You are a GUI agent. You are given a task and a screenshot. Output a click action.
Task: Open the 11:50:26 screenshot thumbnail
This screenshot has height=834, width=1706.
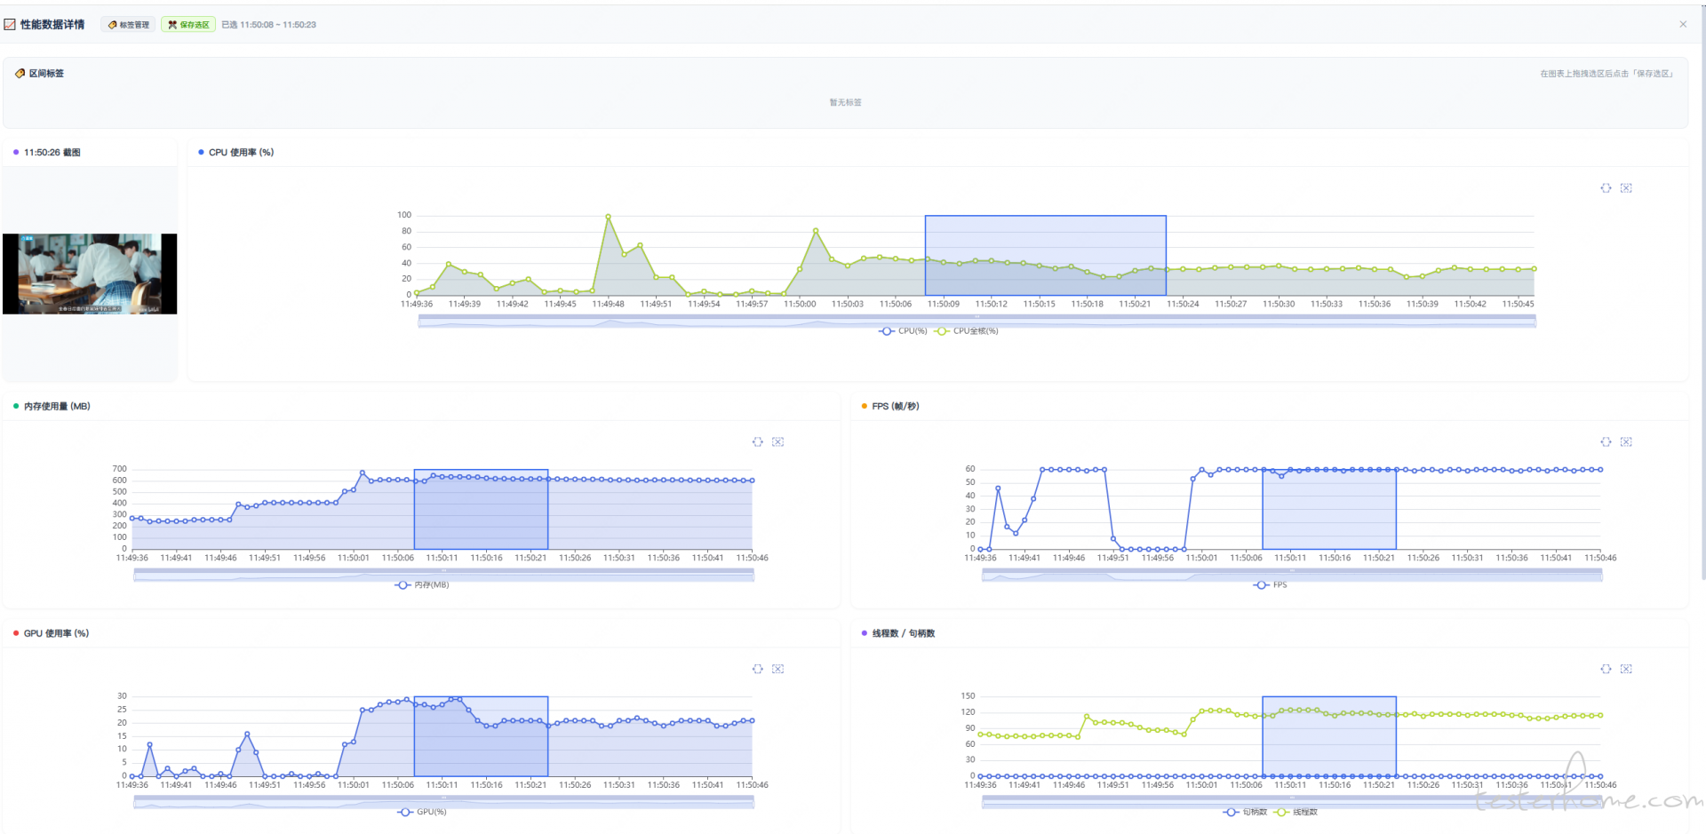coord(90,274)
